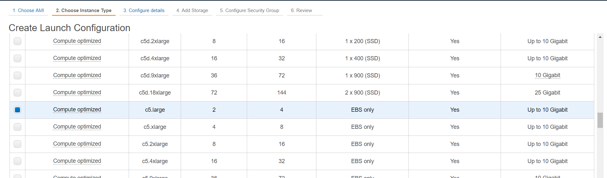Click the 144 memory value cell
The image size is (607, 178).
pos(282,93)
